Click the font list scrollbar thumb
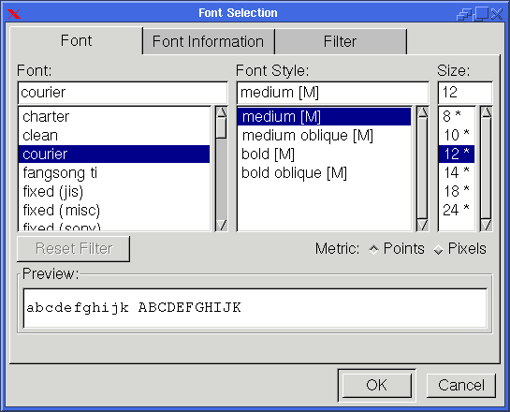The height and width of the screenshot is (412, 510). click(x=222, y=128)
